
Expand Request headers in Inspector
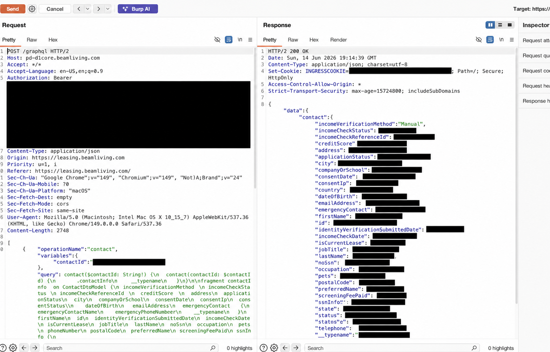click(x=536, y=86)
